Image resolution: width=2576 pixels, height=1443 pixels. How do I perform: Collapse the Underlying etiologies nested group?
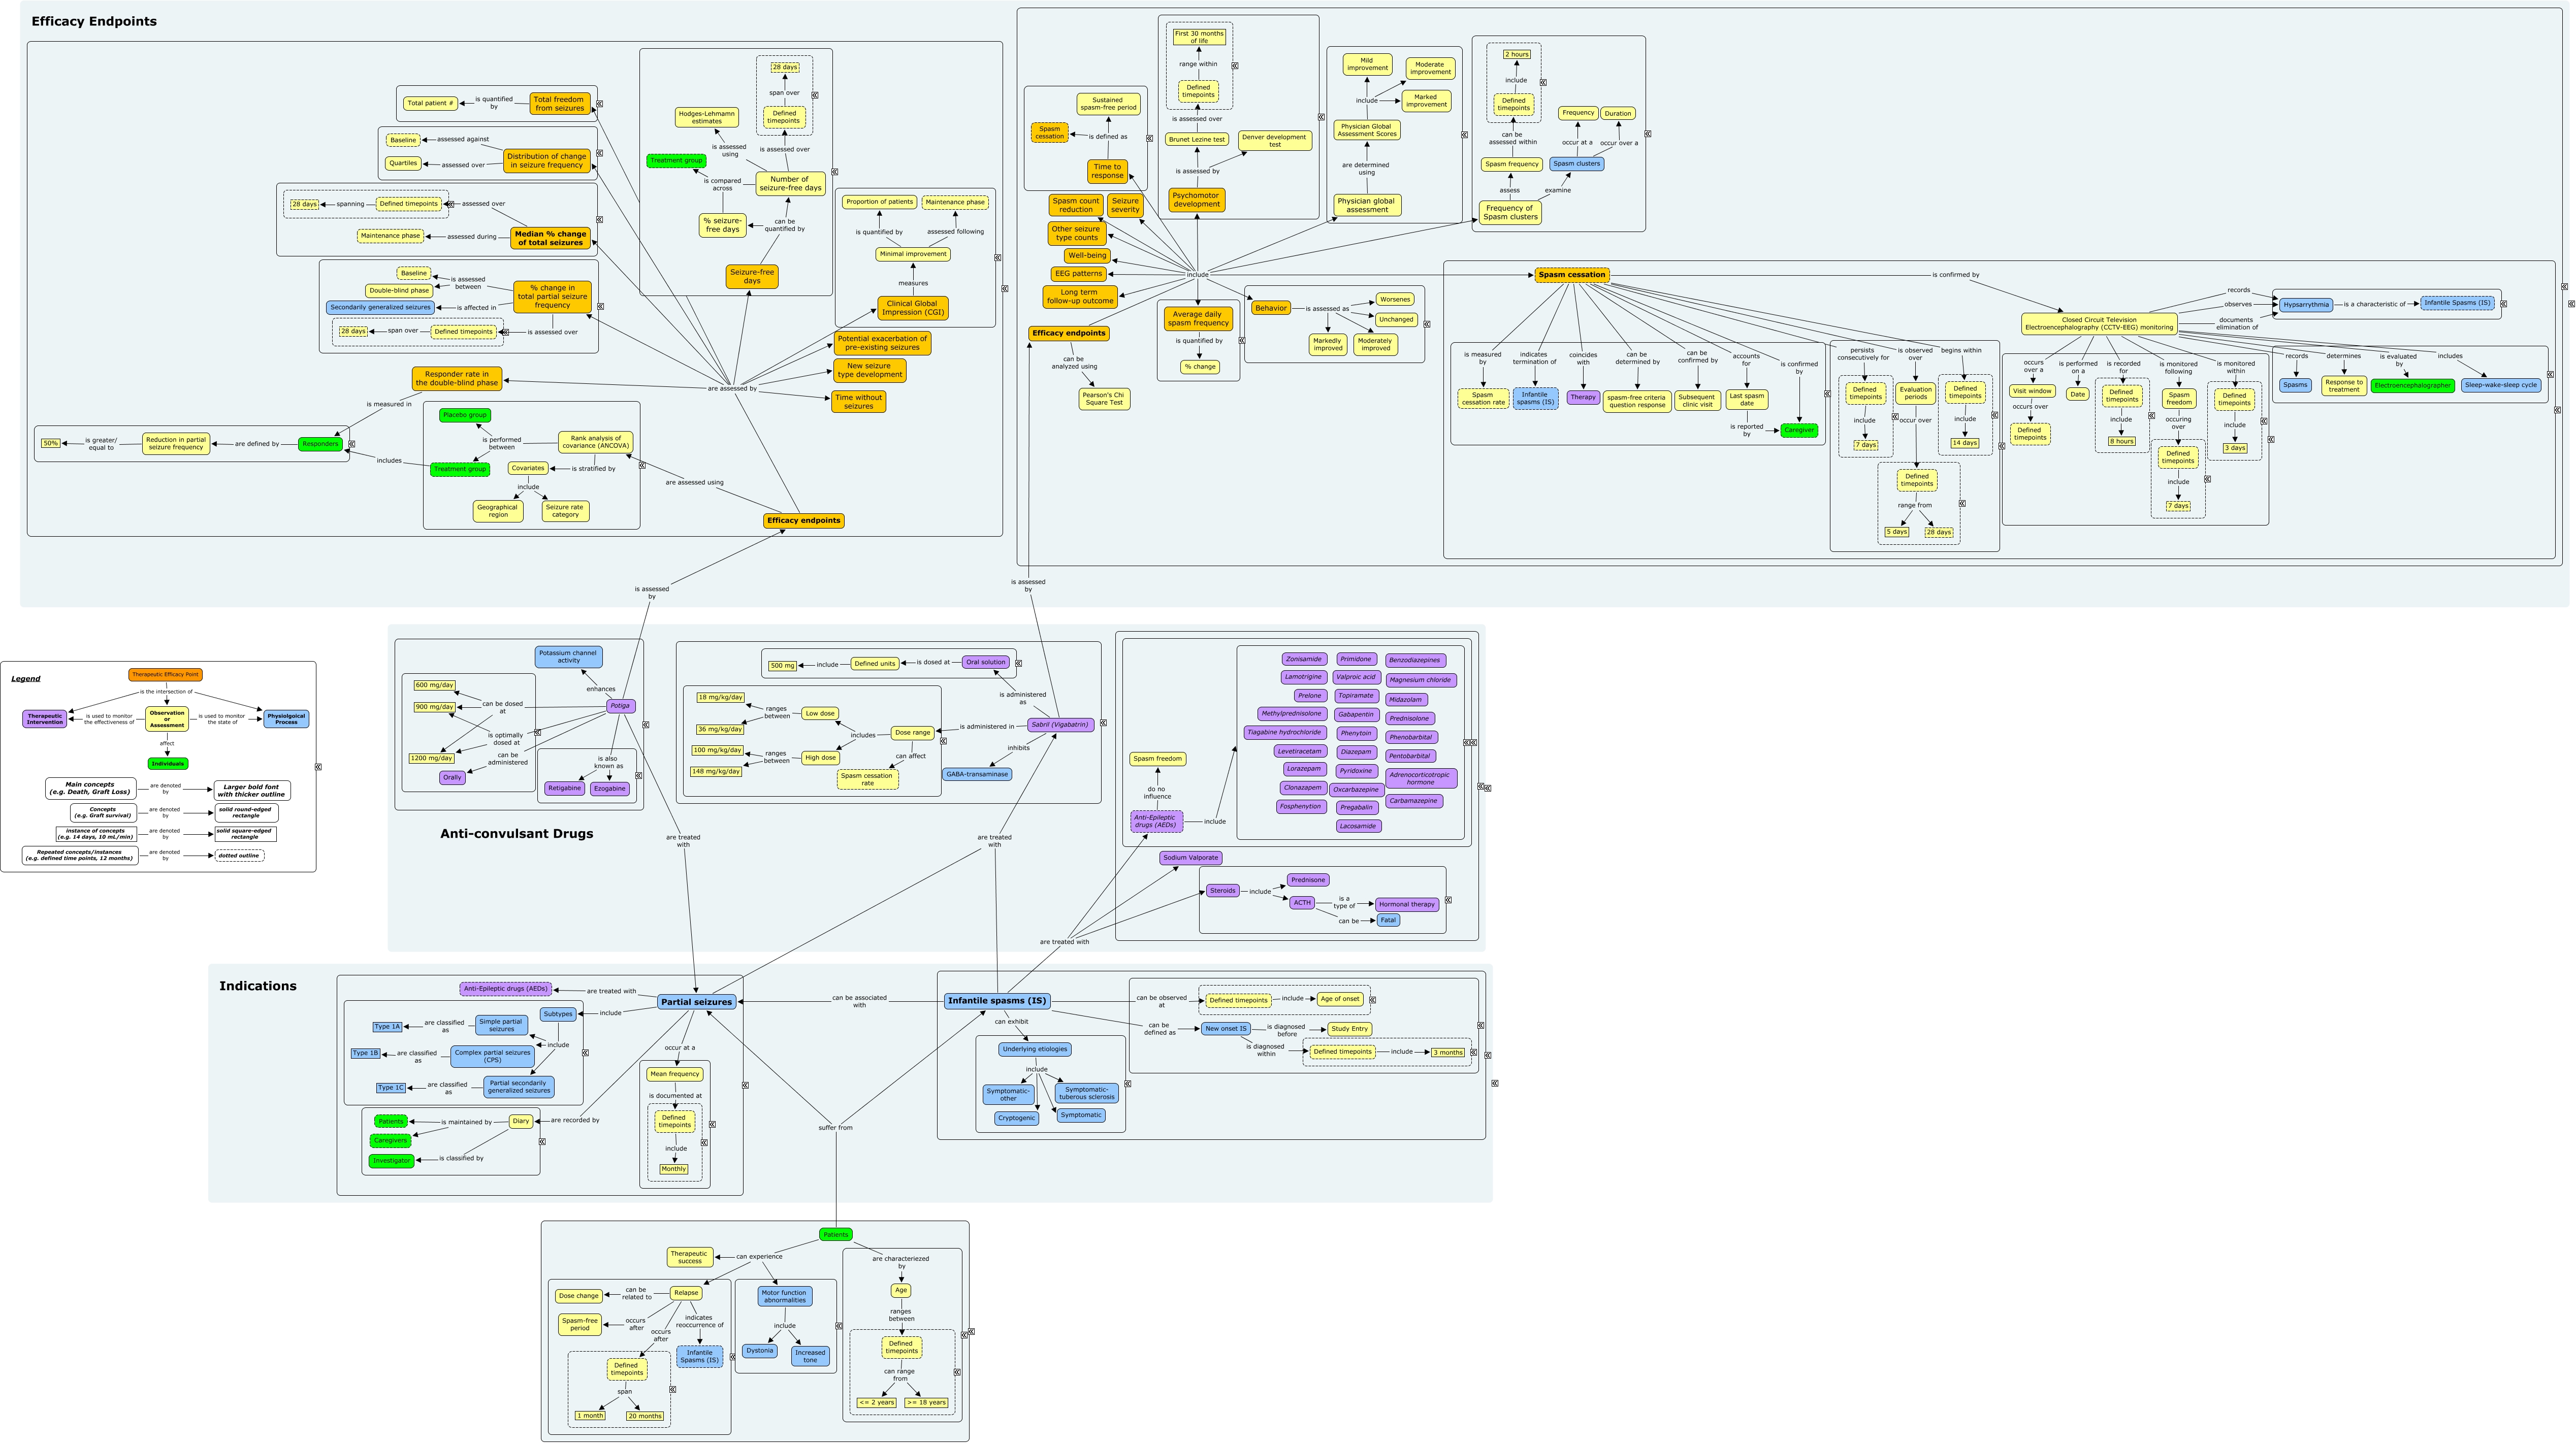pyautogui.click(x=1128, y=1083)
